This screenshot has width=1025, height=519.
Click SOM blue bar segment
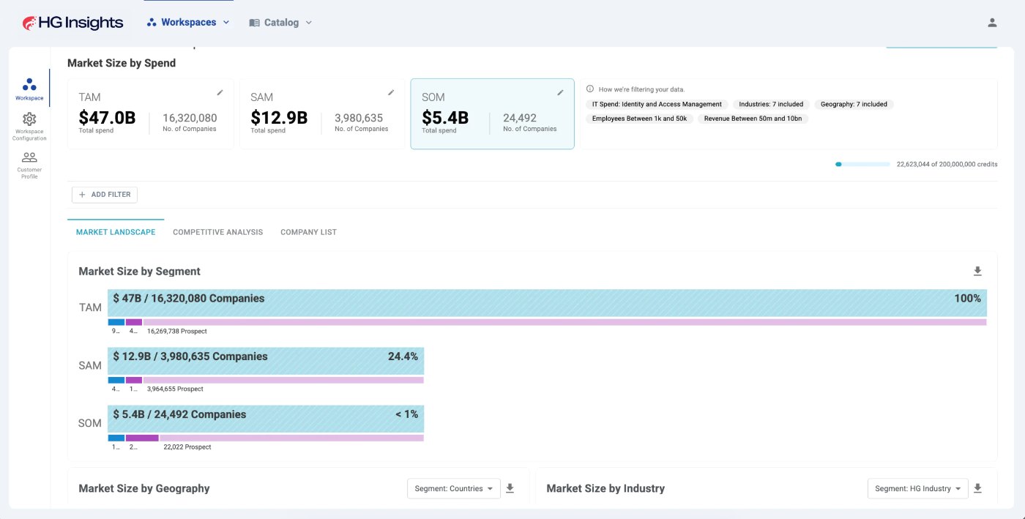(116, 438)
